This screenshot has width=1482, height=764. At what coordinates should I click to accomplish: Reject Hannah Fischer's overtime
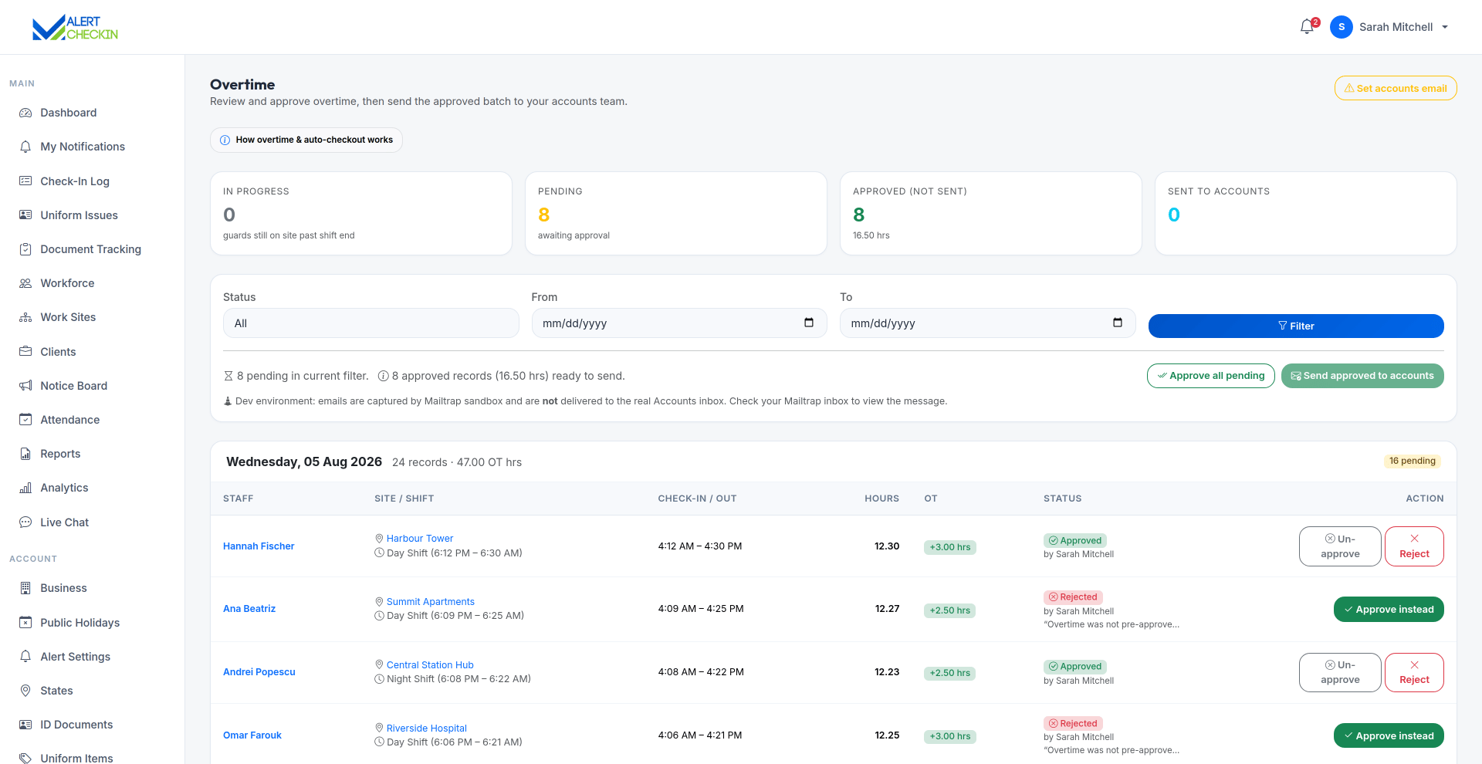(x=1414, y=546)
